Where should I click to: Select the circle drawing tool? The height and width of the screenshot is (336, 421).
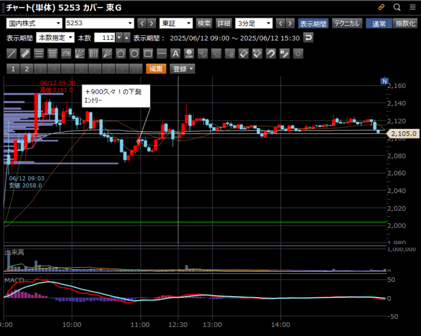[x=135, y=54]
